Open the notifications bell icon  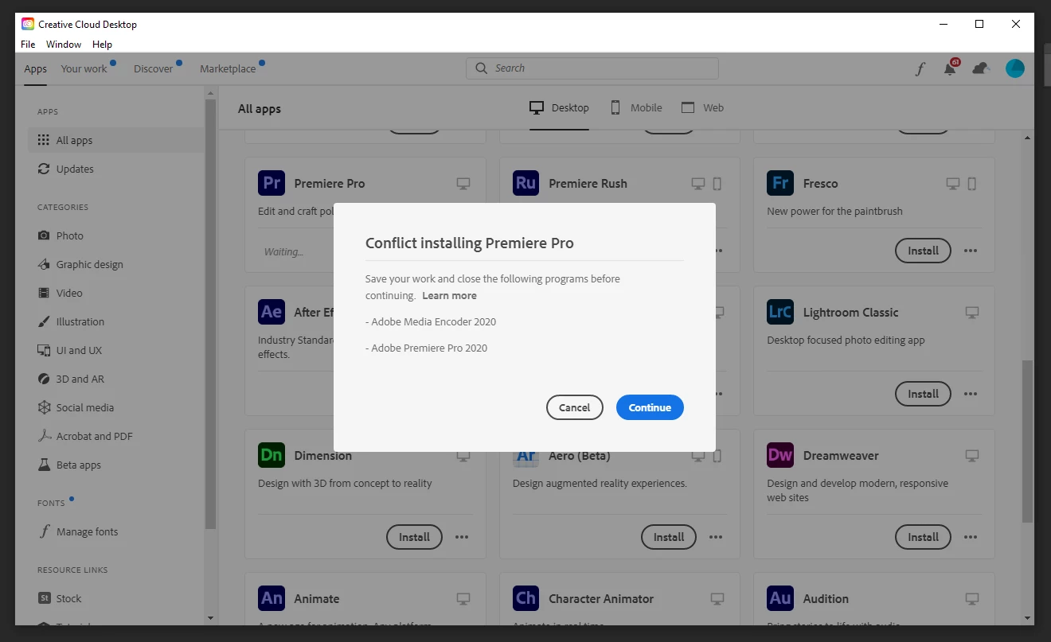pos(950,68)
